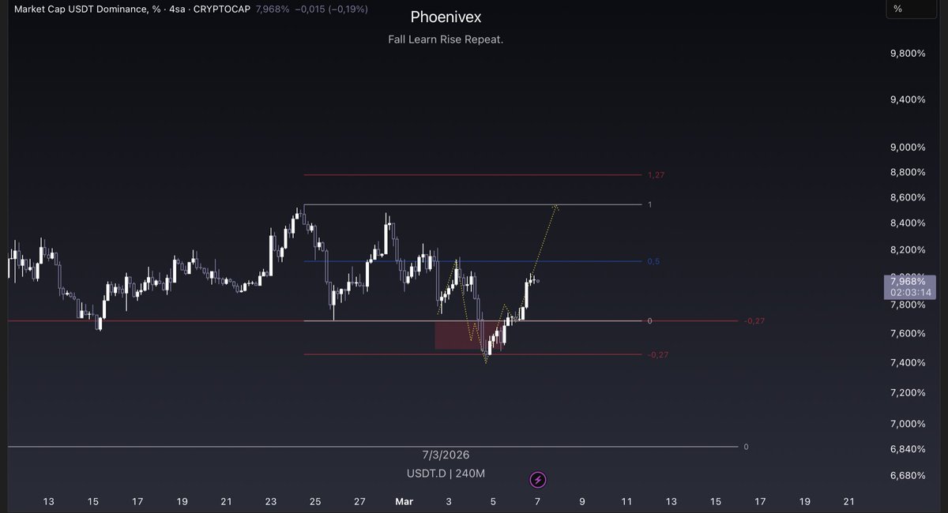Click the 1,27 fib level label
The height and width of the screenshot is (513, 948).
[656, 174]
